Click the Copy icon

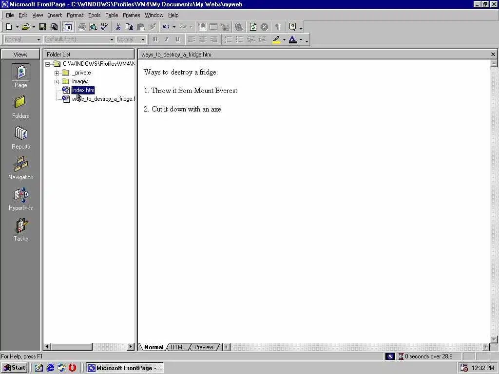[x=129, y=27]
